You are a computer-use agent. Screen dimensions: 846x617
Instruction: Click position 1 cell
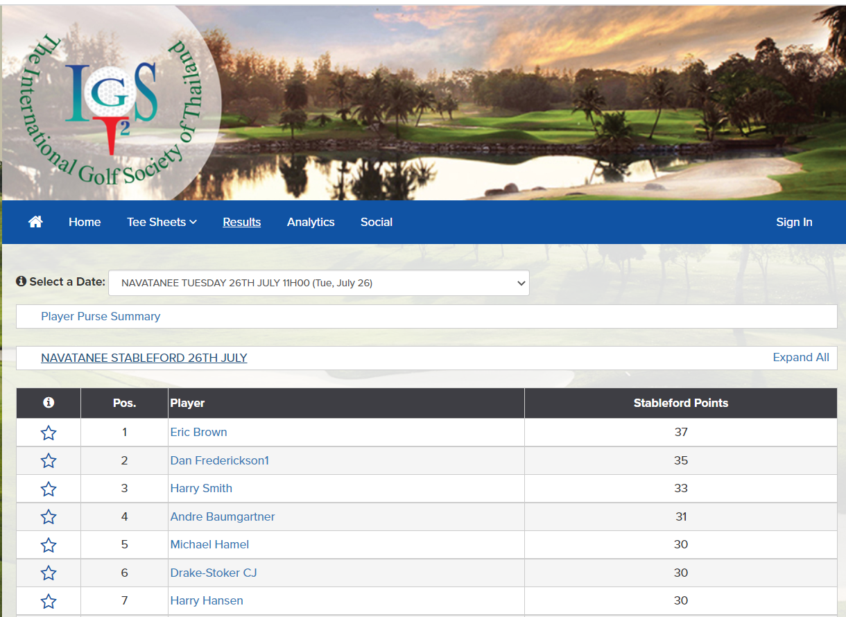click(x=125, y=432)
